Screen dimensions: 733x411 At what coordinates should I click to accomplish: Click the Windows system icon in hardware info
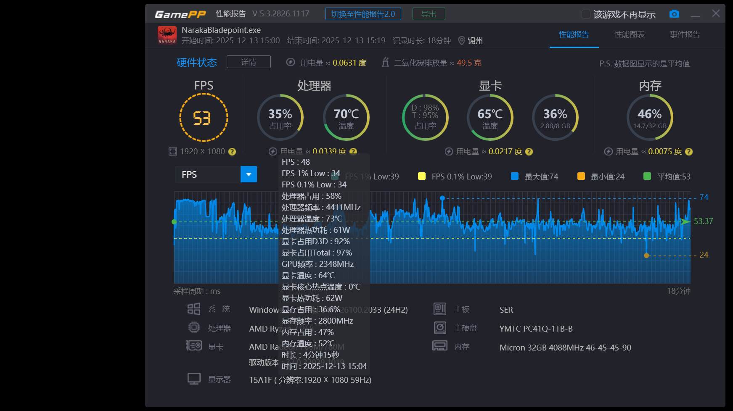(x=193, y=309)
